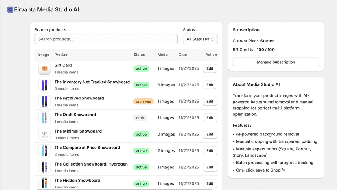Edit The Compare at Price Snowboard

210,150
